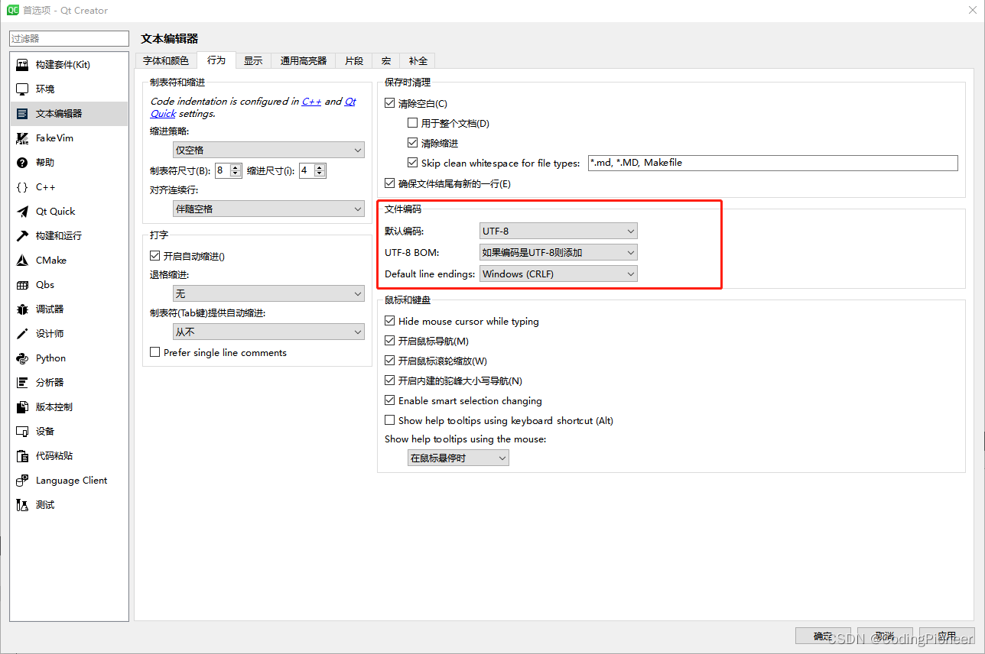
Task: Toggle Enable smart selection changing checkbox
Action: tap(390, 400)
